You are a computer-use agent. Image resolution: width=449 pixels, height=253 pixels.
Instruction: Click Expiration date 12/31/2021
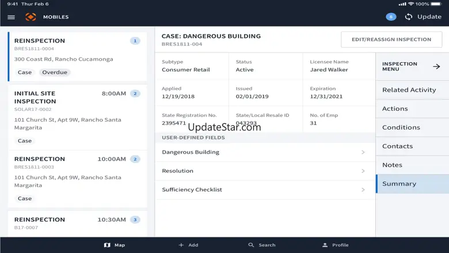tap(326, 97)
